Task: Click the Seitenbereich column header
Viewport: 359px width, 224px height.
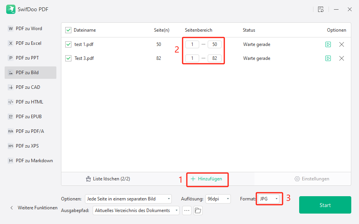Action: pos(198,30)
